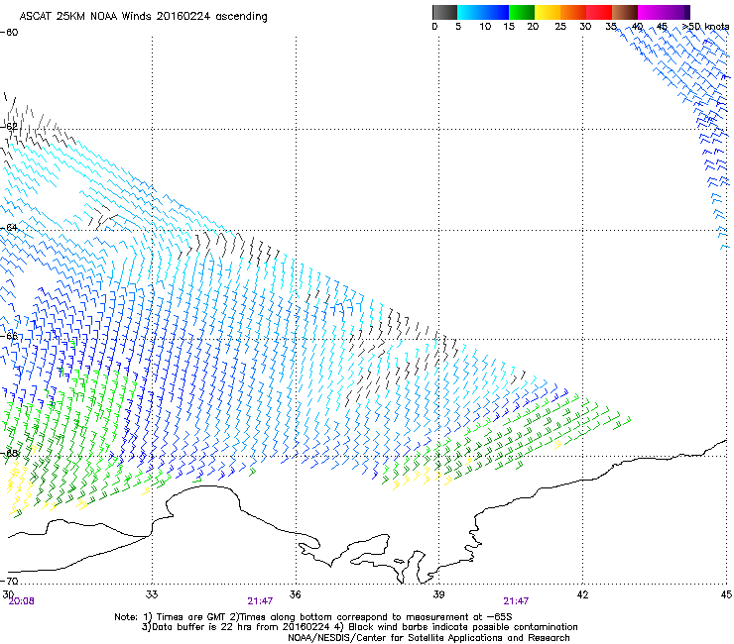Viewport: 734px width, 644px height.
Task: Click the latitude label '-68'
Action: click(x=9, y=453)
